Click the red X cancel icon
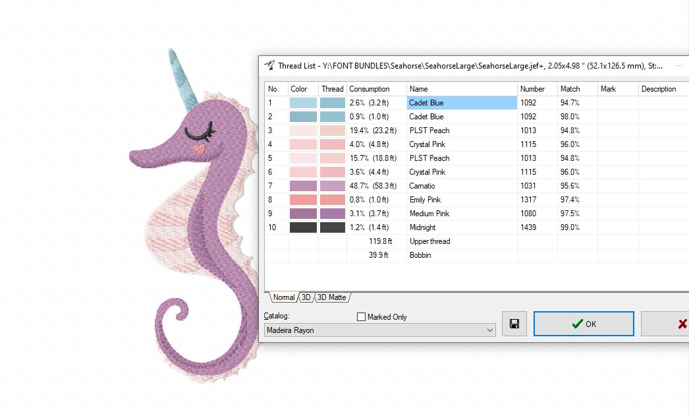This screenshot has height=418, width=689. 682,324
